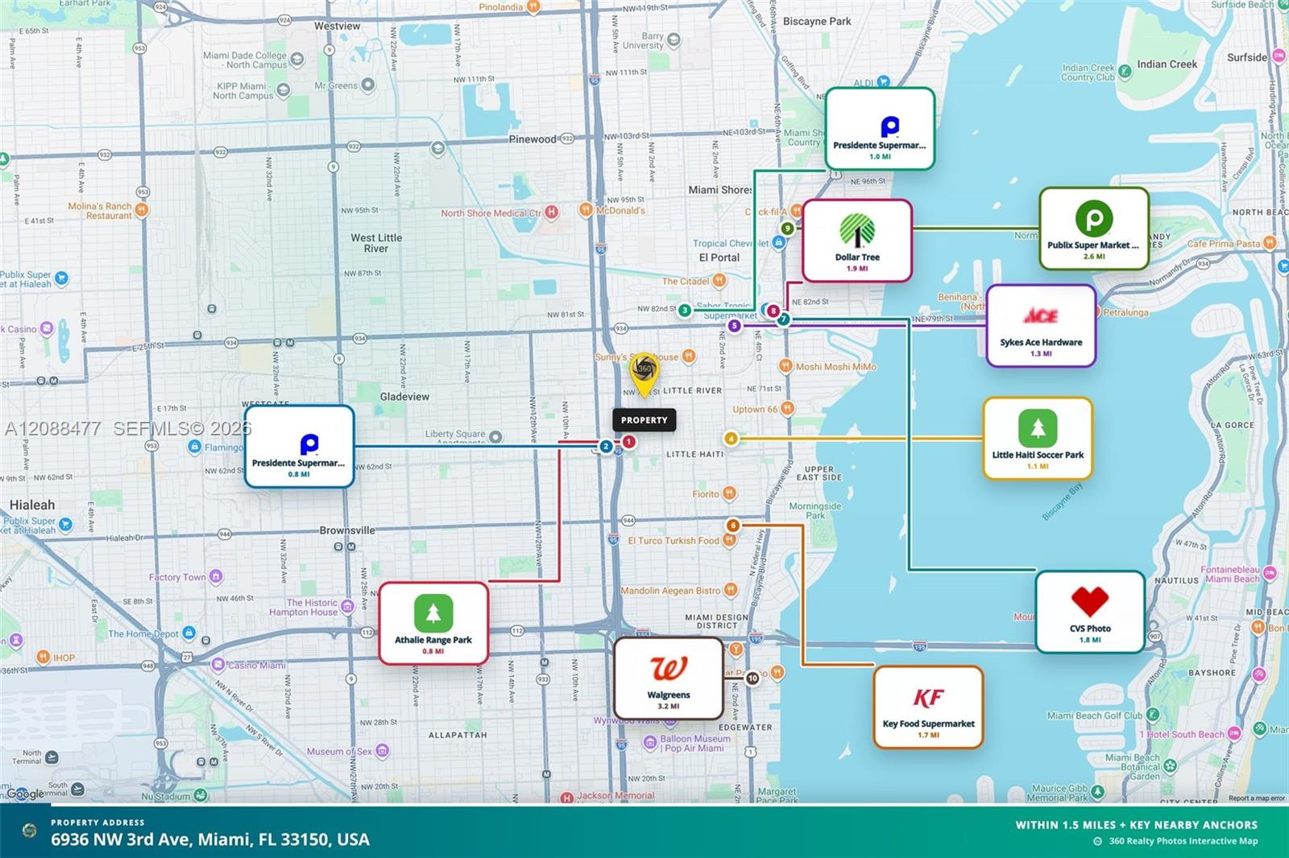This screenshot has height=858, width=1289.
Task: Open the Dollar Tree 1.9 MI card
Action: coord(857,241)
